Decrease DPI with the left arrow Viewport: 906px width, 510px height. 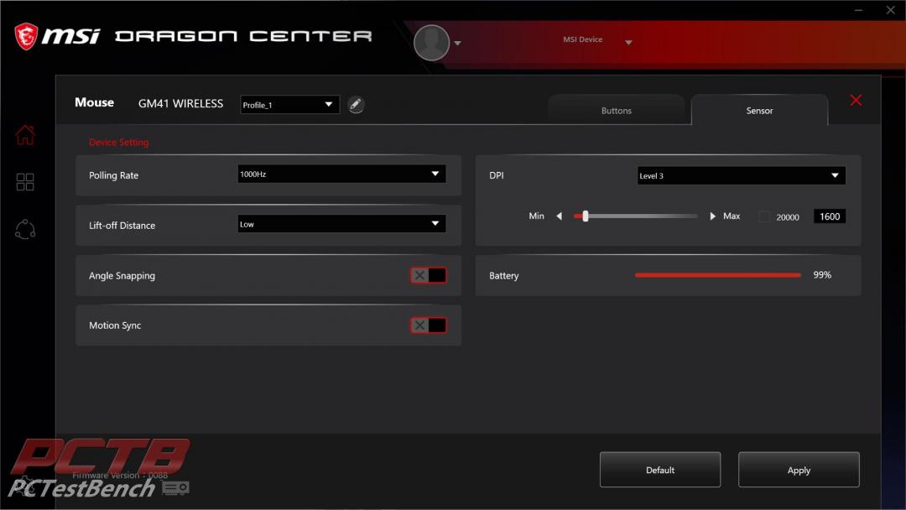560,216
